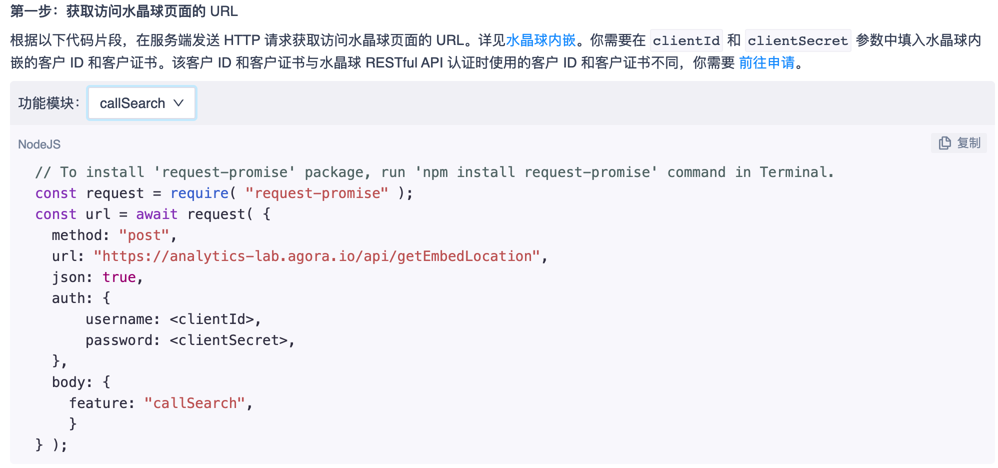This screenshot has width=998, height=468.
Task: Open the callSearch module dropdown
Action: coord(141,103)
